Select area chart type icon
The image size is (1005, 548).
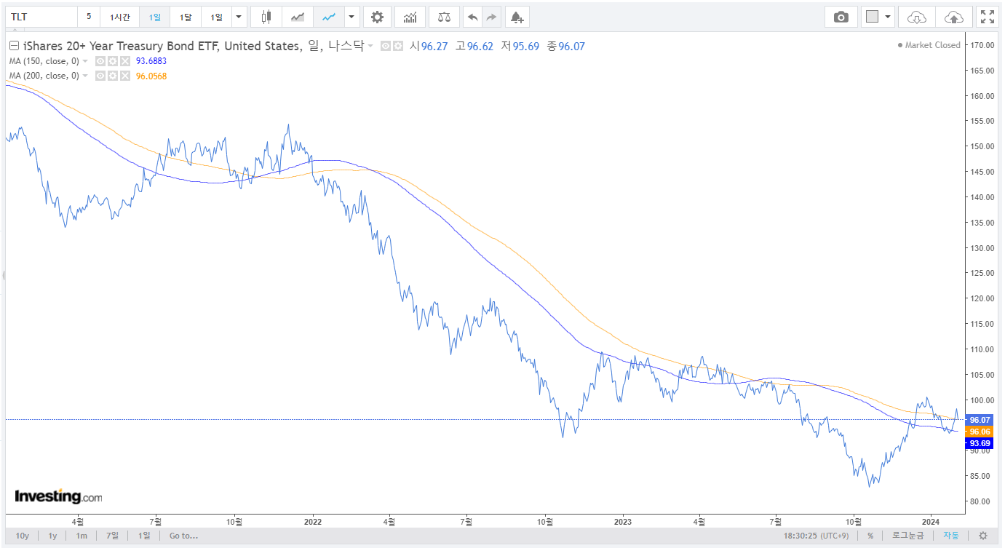coord(298,17)
